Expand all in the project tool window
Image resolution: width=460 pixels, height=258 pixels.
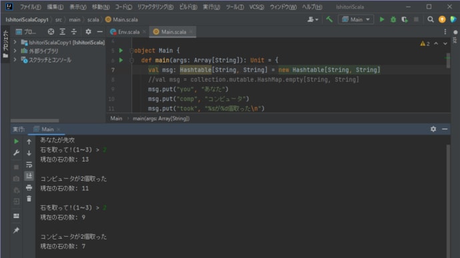(x=62, y=32)
